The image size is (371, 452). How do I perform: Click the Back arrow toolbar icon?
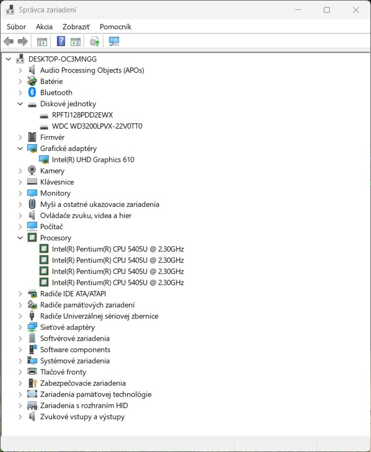click(8, 42)
